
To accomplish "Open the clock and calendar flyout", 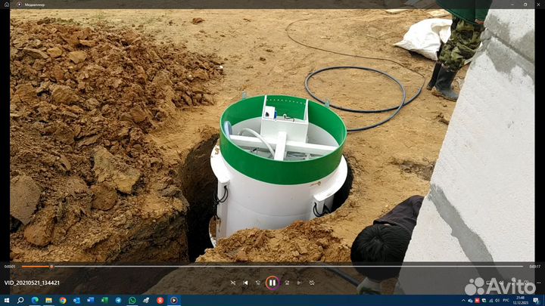I will click(x=523, y=300).
